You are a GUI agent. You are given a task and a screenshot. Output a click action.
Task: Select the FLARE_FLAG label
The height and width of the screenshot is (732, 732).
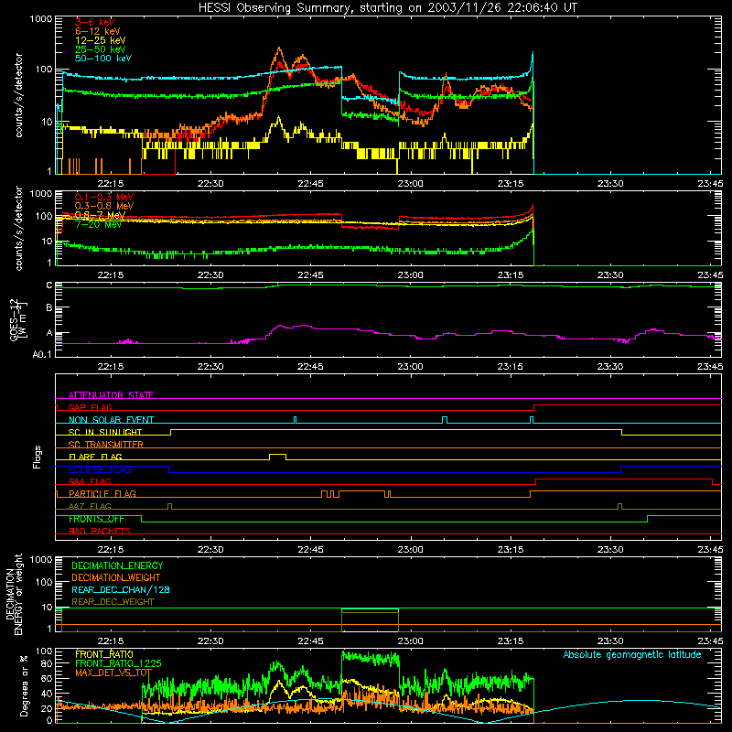95,457
